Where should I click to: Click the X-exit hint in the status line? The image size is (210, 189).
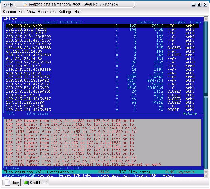pos(167,176)
